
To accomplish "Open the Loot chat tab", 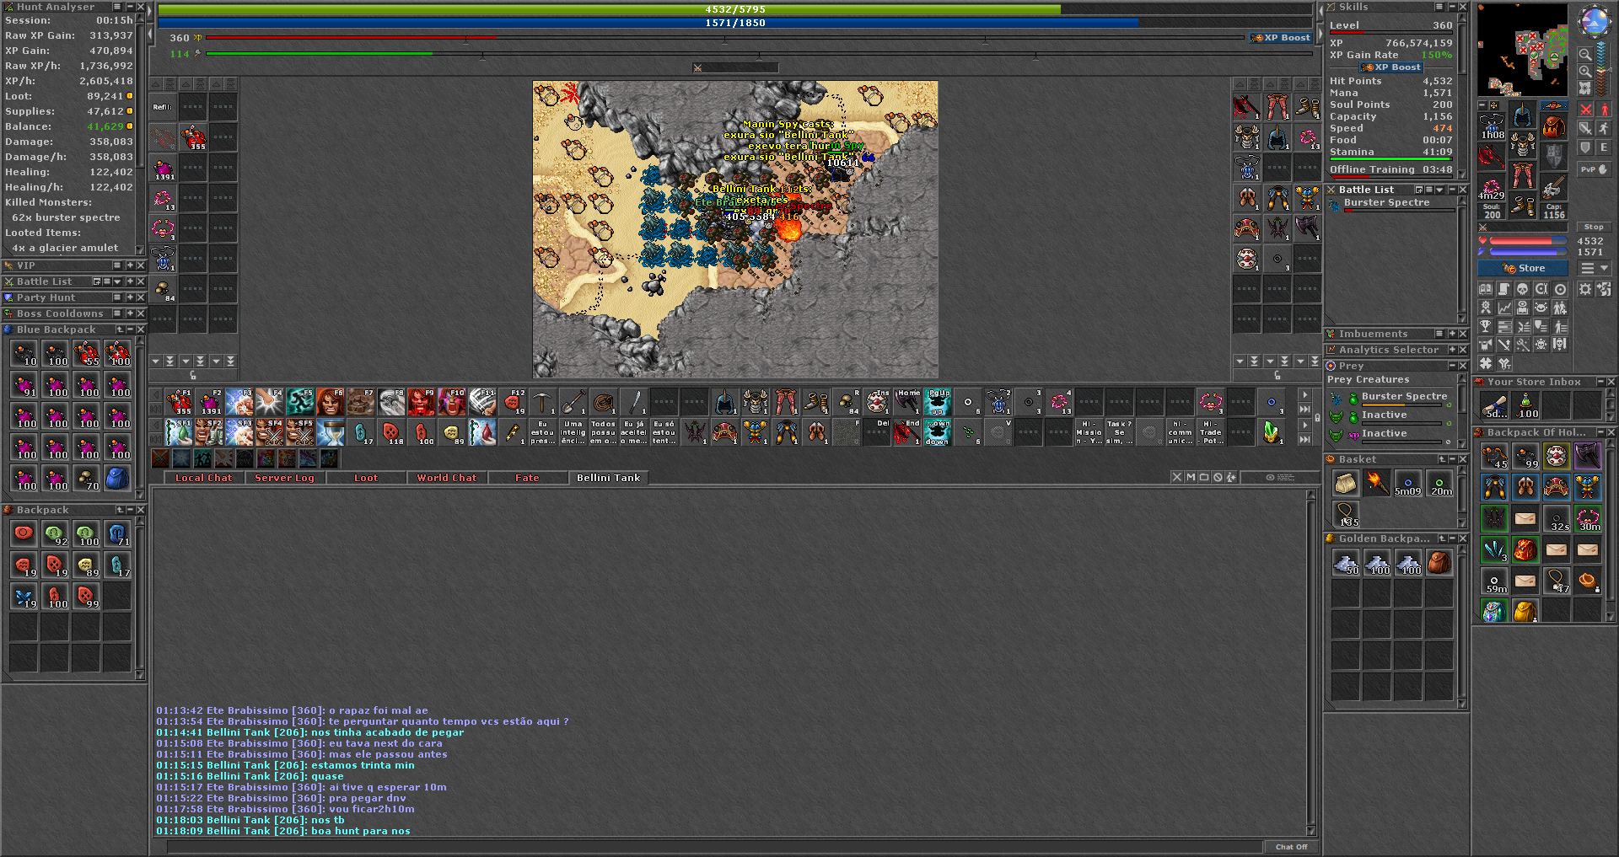I will [x=366, y=478].
